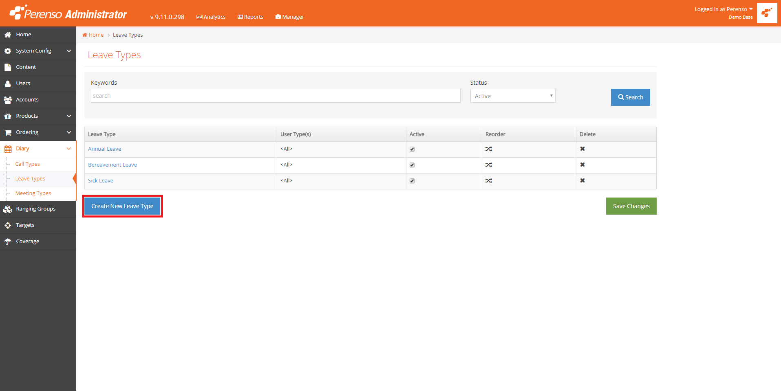This screenshot has width=781, height=391.
Task: Expand the Ordering chevron
Action: 69,132
